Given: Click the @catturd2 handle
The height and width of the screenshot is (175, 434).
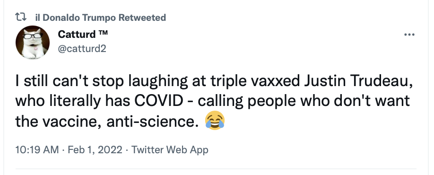Looking at the screenshot, I should click(x=82, y=49).
